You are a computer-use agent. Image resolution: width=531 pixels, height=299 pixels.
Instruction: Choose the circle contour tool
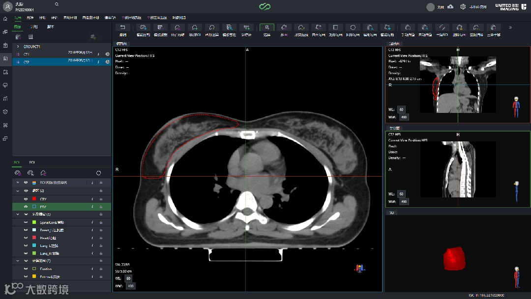tap(353, 27)
